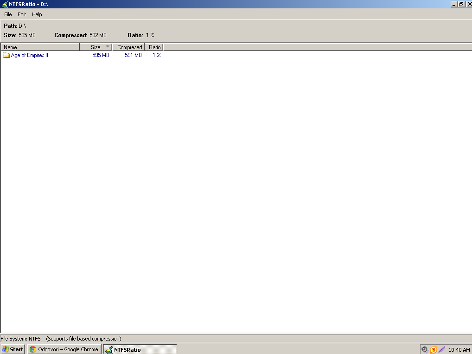Open the Windows Start menu
Screen dimensions: 472x354
[13, 349]
